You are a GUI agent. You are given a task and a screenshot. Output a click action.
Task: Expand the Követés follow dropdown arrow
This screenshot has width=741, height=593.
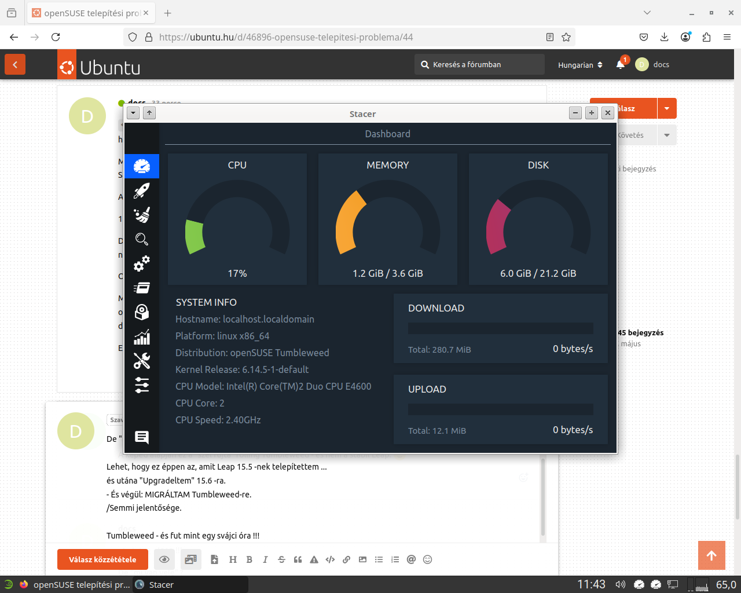(x=667, y=136)
